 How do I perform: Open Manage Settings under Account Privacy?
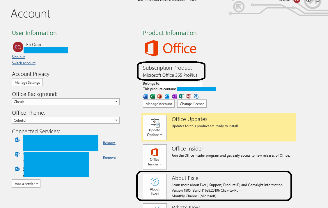tap(27, 82)
